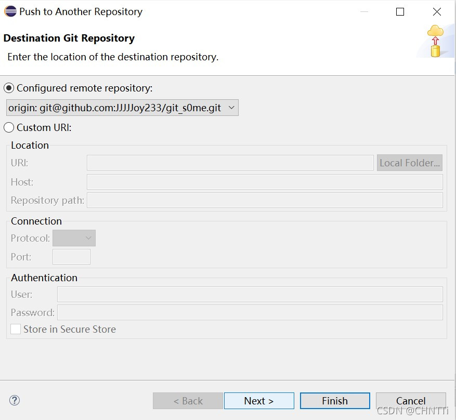Screen dimensions: 456x420
Task: Click the Eclipse icon in title bar
Action: (x=10, y=11)
